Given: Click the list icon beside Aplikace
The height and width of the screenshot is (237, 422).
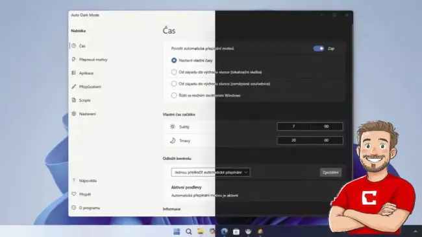Looking at the screenshot, I should (x=74, y=73).
